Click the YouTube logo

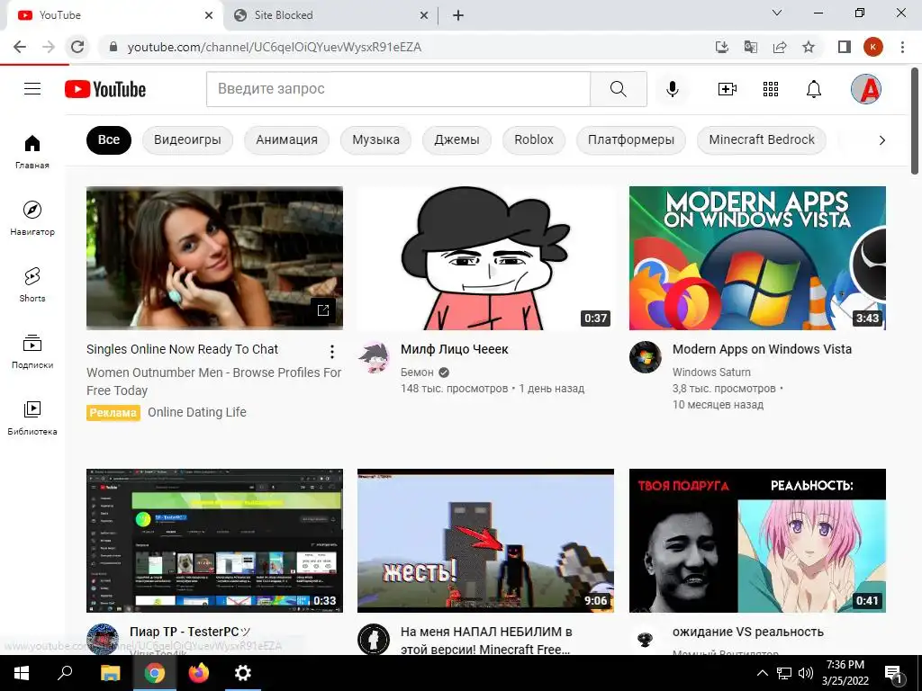[x=105, y=89]
